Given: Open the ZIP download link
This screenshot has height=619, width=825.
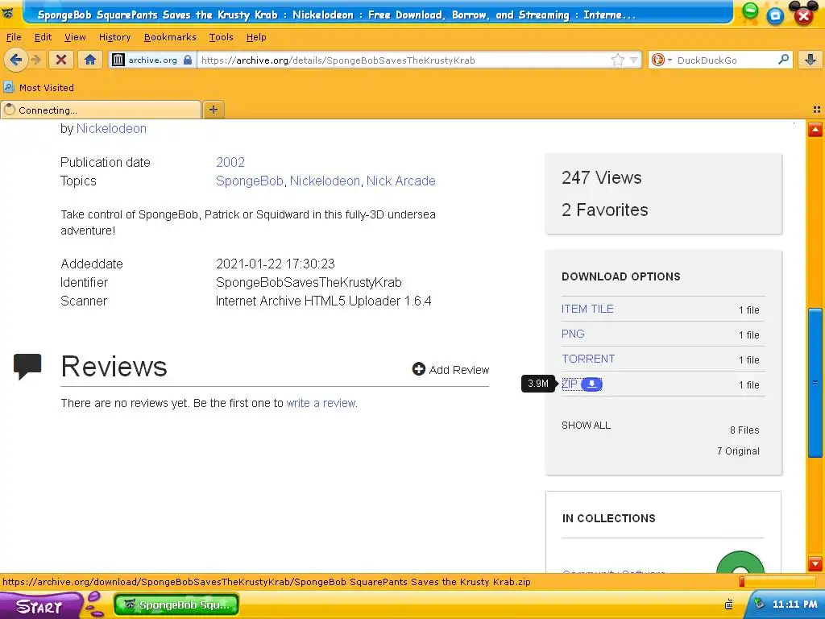Looking at the screenshot, I should click(x=570, y=384).
